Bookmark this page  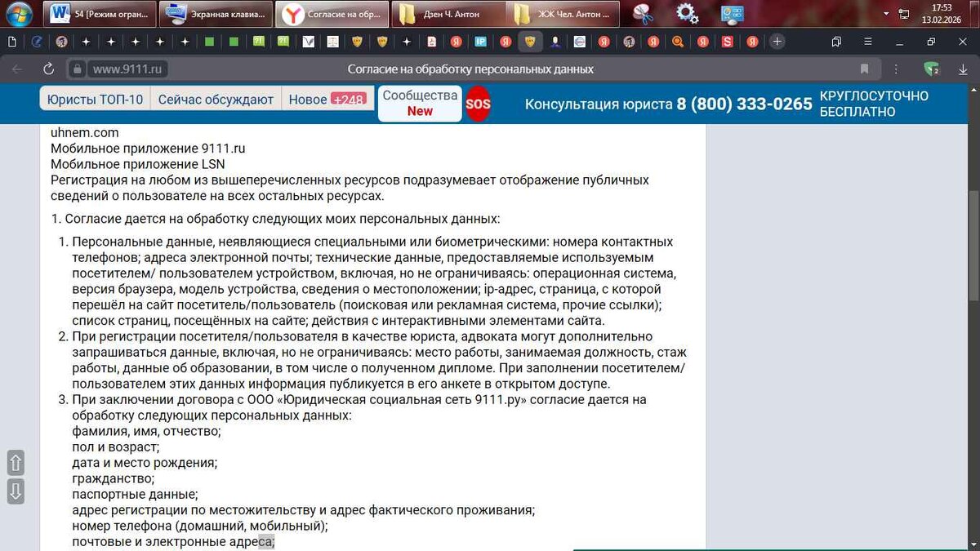(864, 69)
